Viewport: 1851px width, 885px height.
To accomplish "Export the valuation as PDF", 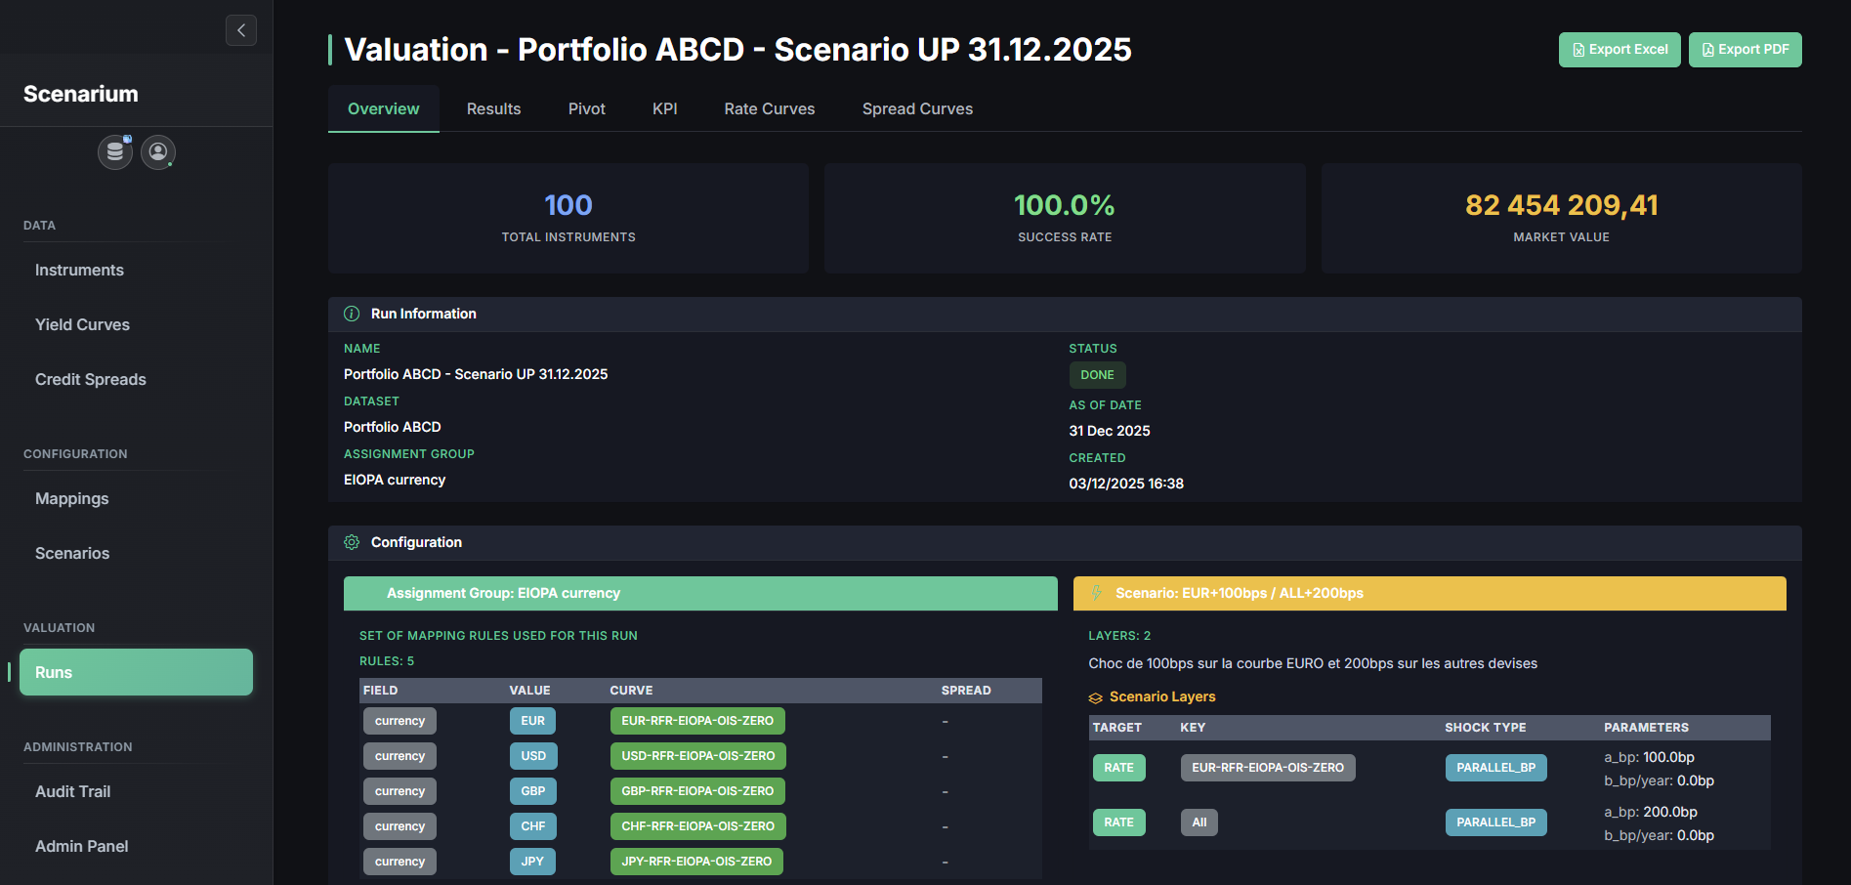I will point(1745,50).
